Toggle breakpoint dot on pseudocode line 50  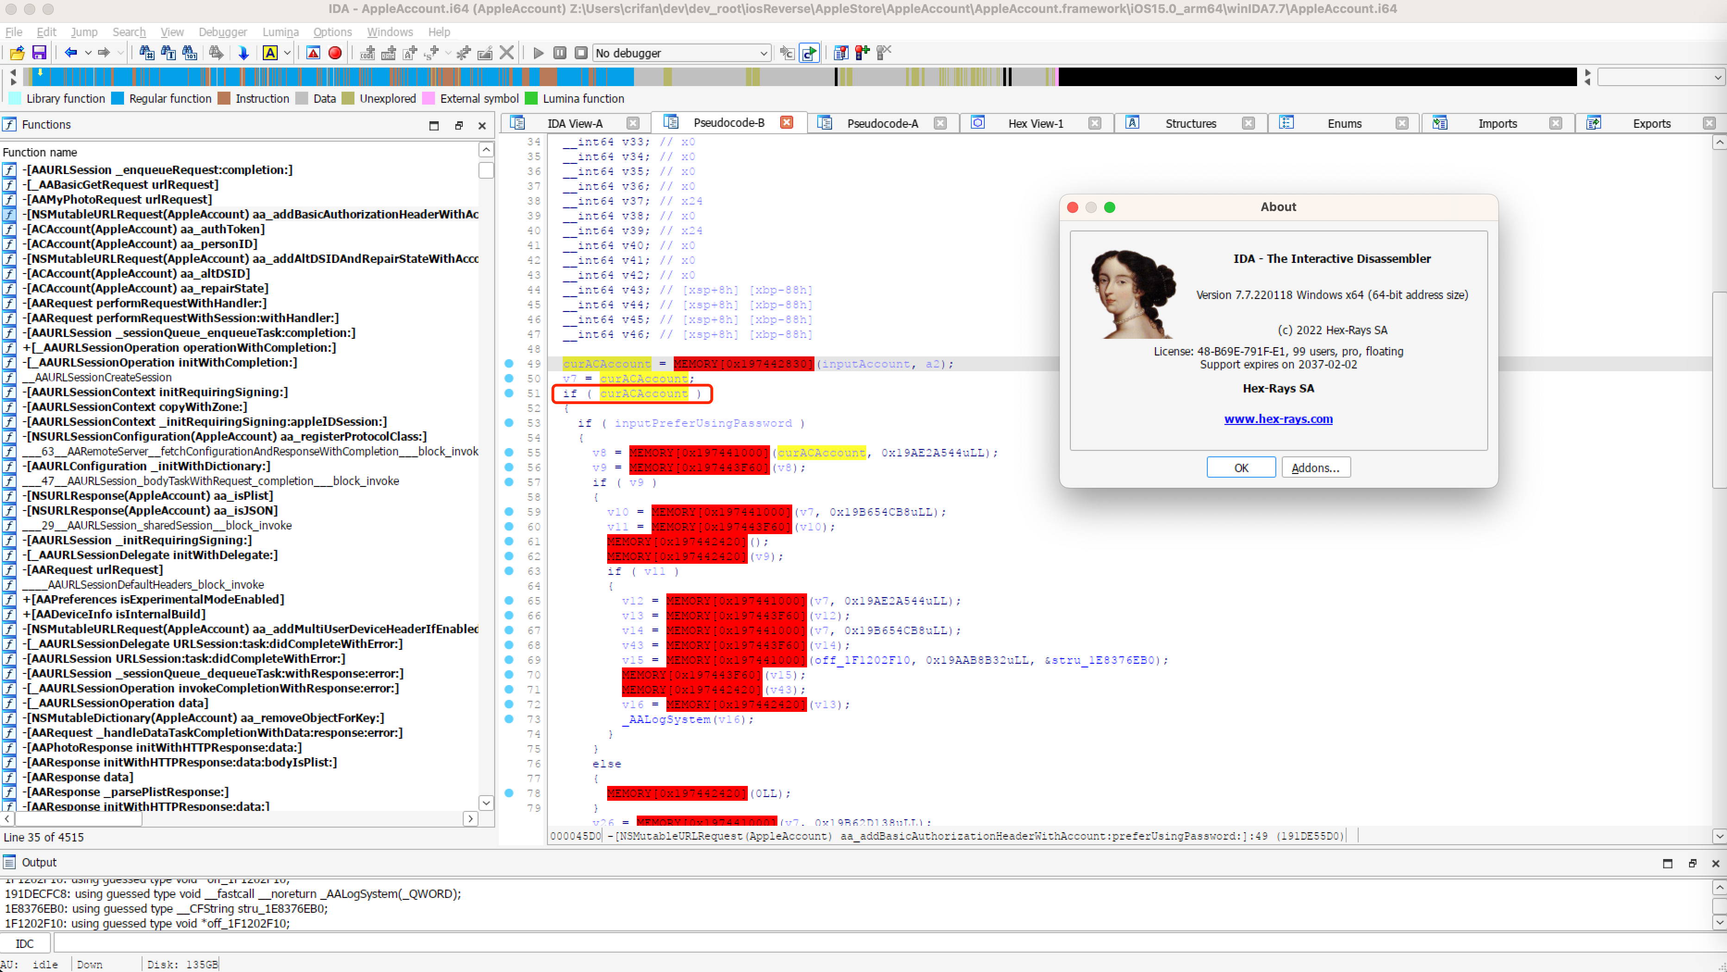pos(509,379)
